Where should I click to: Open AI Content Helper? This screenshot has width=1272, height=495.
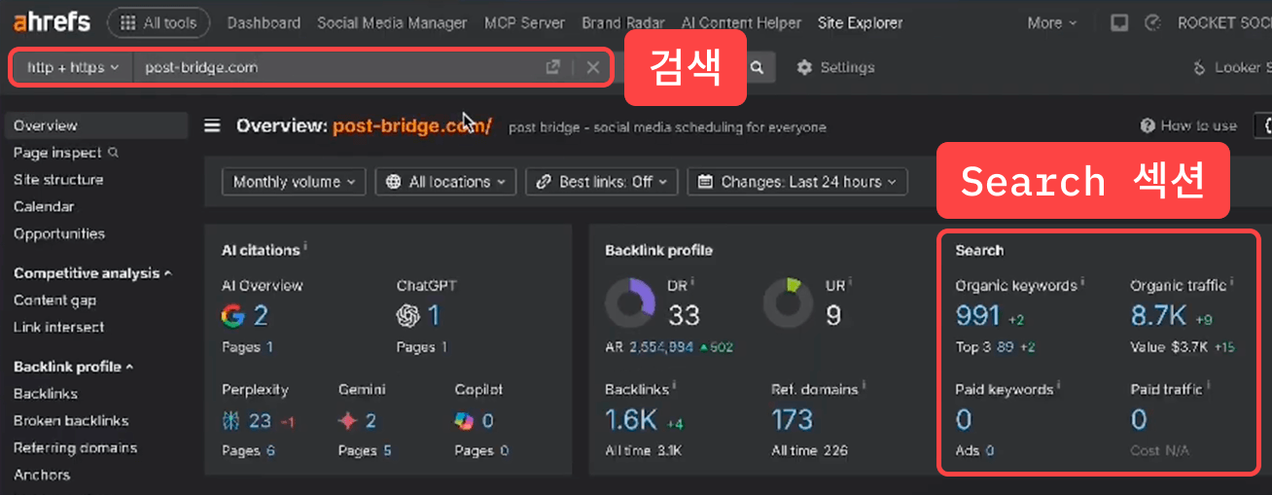[x=741, y=22]
